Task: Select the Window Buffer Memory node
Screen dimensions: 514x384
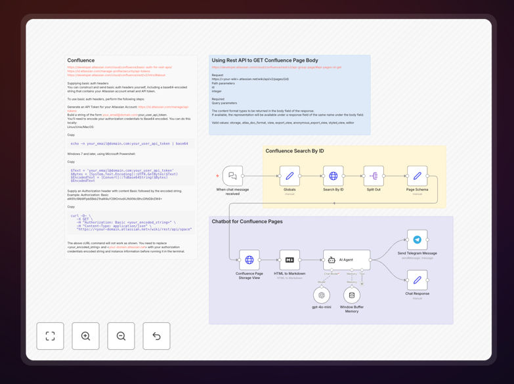Action: click(x=352, y=295)
